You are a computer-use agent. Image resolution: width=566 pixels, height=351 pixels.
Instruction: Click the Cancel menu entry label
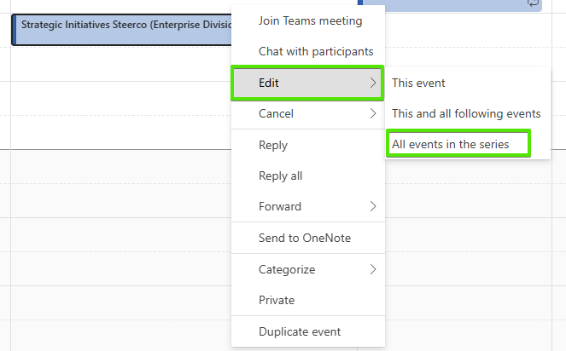tap(276, 113)
